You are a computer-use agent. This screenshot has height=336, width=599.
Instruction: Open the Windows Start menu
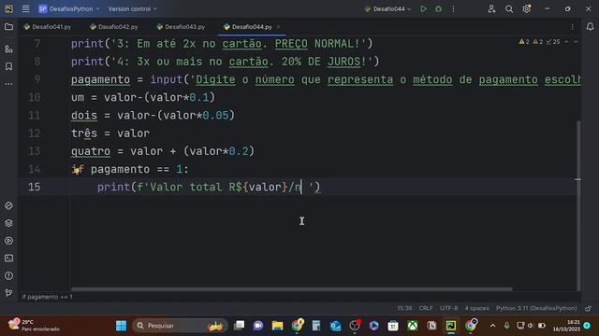121,326
